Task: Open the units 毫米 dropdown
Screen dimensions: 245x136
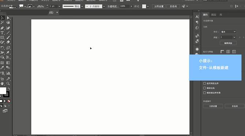Action: pyautogui.click(x=228, y=32)
